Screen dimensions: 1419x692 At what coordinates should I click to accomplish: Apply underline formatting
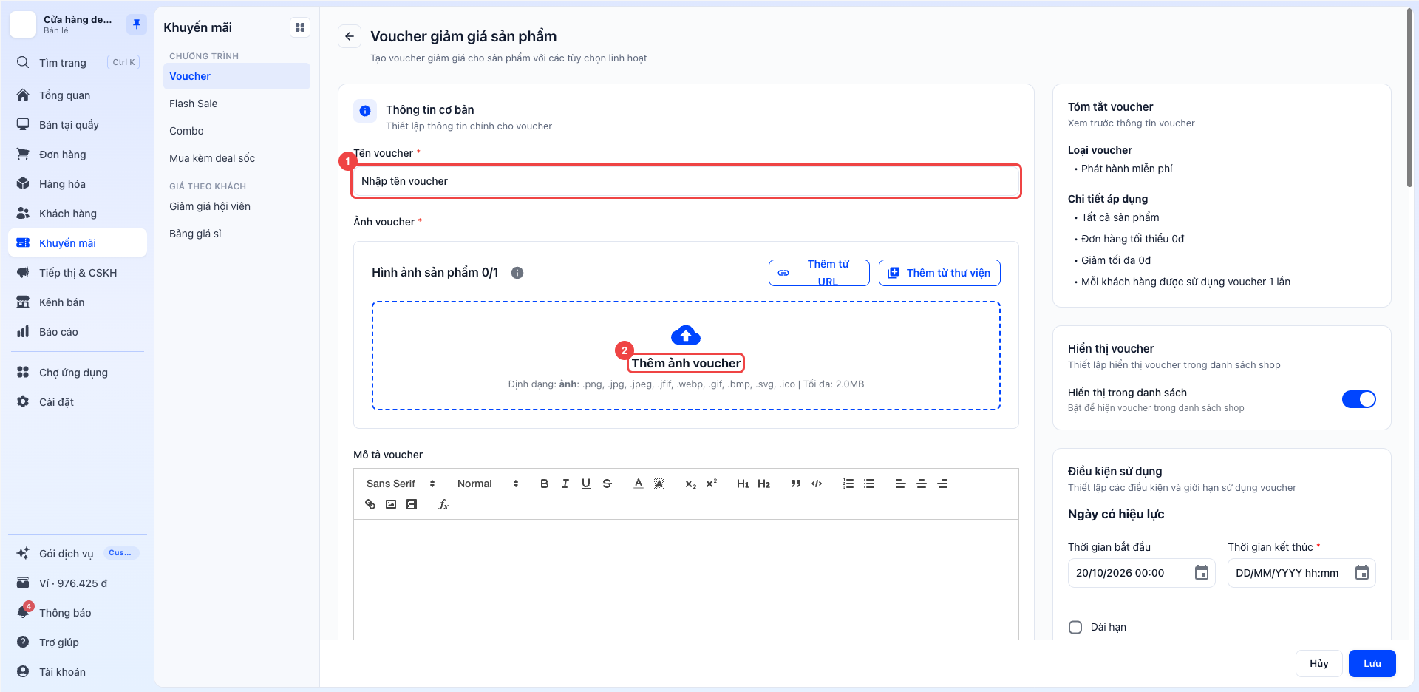(x=585, y=484)
